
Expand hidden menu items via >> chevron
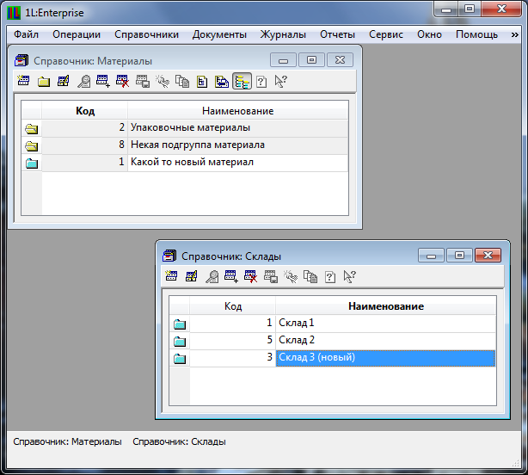tap(514, 34)
